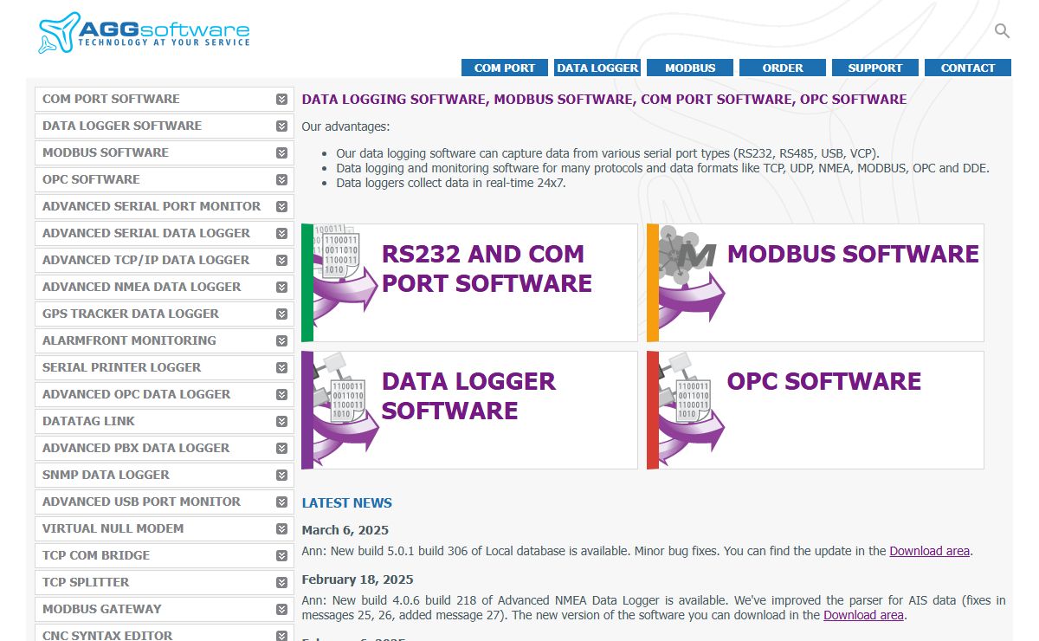
Task: Select ADVANCED OPC DATA LOGGER sidebar label
Action: pyautogui.click(x=136, y=394)
